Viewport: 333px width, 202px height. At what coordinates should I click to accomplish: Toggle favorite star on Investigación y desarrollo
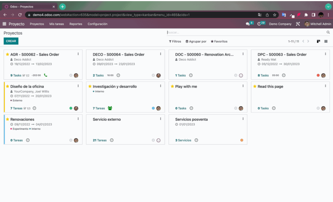[90, 86]
